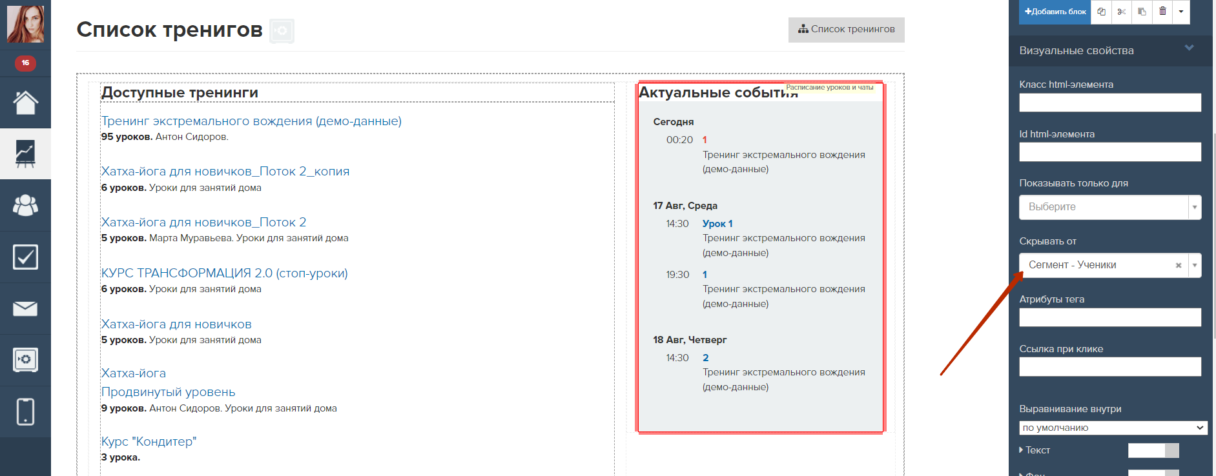Open the safe icon in left sidebar
Viewport: 1216px width, 476px height.
(25, 360)
